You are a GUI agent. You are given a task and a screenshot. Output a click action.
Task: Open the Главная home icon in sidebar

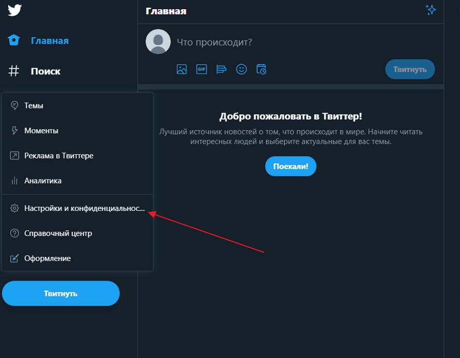pos(14,40)
